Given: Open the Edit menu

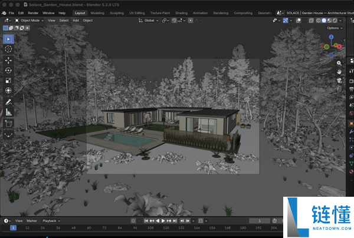Looking at the screenshot, I should point(21,13).
